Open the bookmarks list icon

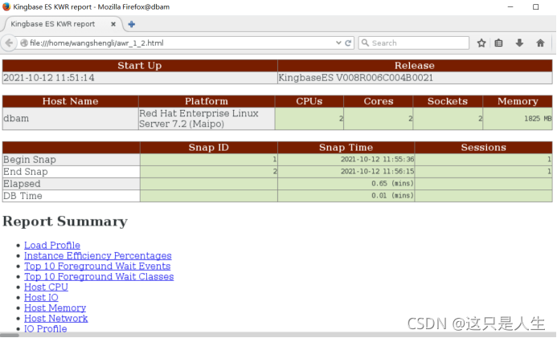coord(499,43)
